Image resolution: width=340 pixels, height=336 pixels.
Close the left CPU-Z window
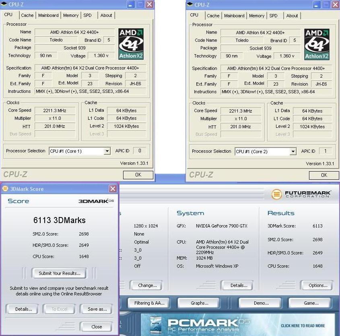tap(149, 4)
